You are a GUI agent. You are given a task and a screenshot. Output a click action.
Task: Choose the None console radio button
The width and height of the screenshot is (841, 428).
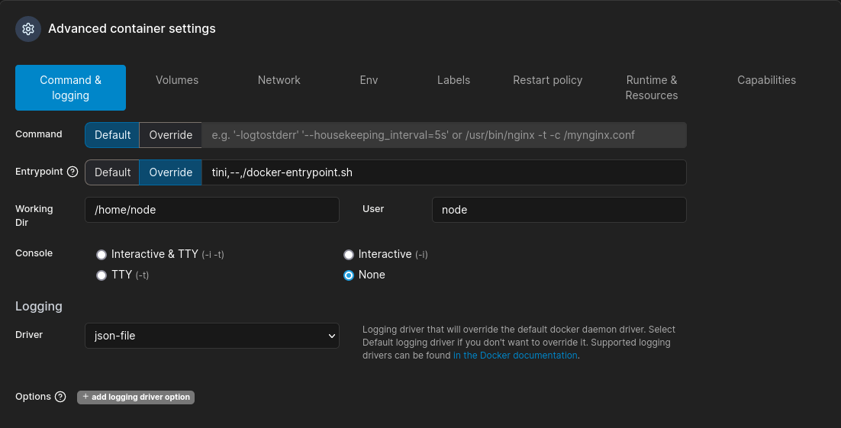[x=349, y=275]
